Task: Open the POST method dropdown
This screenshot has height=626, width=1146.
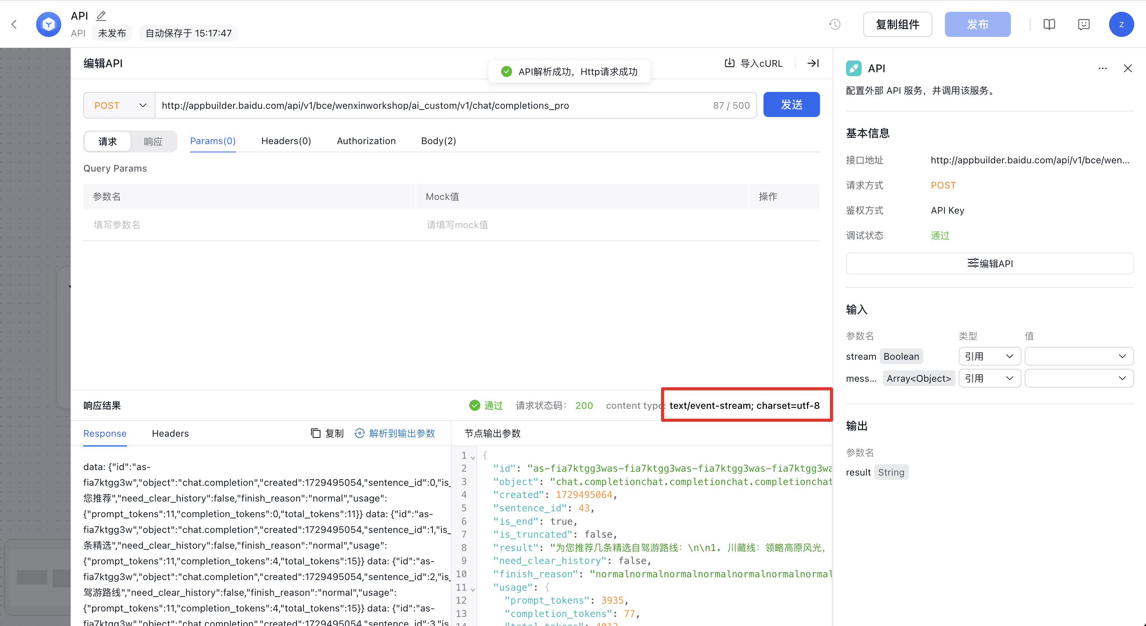Action: pyautogui.click(x=119, y=105)
